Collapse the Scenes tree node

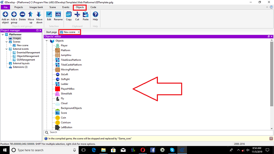(x=7, y=42)
